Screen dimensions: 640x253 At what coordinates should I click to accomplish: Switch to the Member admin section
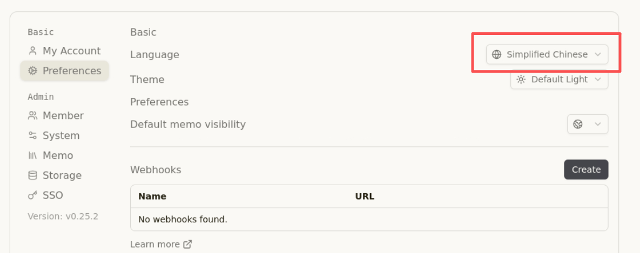[63, 116]
